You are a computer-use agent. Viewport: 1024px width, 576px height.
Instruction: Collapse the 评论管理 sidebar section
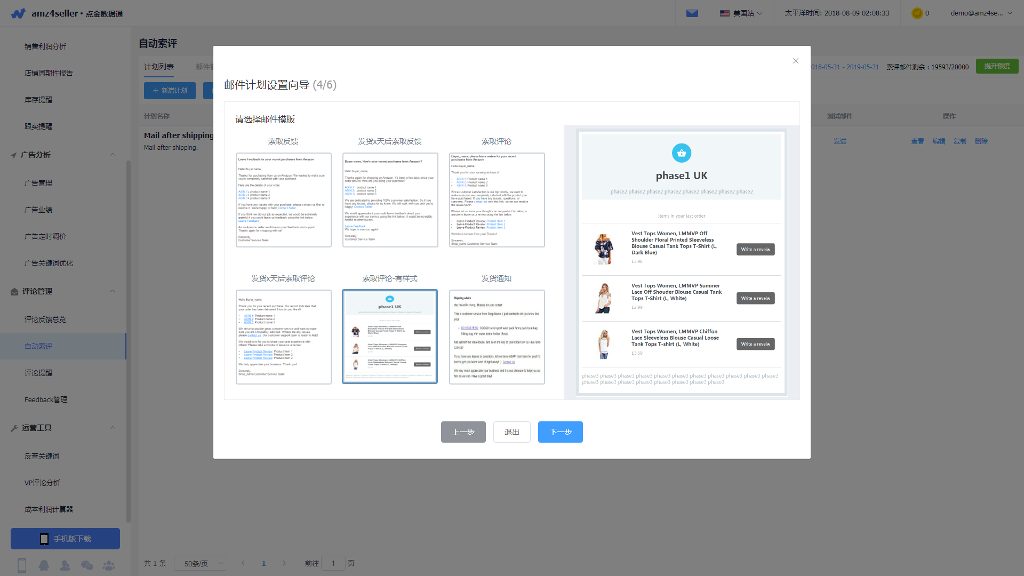(113, 291)
